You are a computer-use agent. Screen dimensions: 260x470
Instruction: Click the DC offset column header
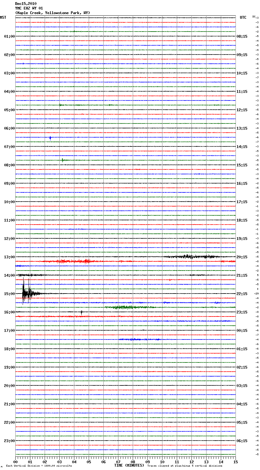(x=254, y=17)
